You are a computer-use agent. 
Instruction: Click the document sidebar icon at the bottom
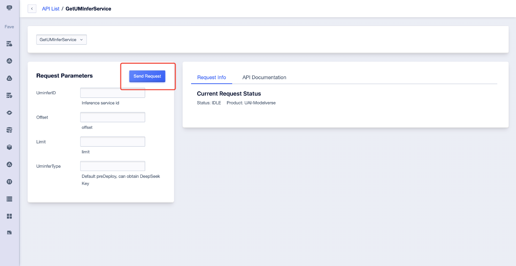click(x=9, y=232)
